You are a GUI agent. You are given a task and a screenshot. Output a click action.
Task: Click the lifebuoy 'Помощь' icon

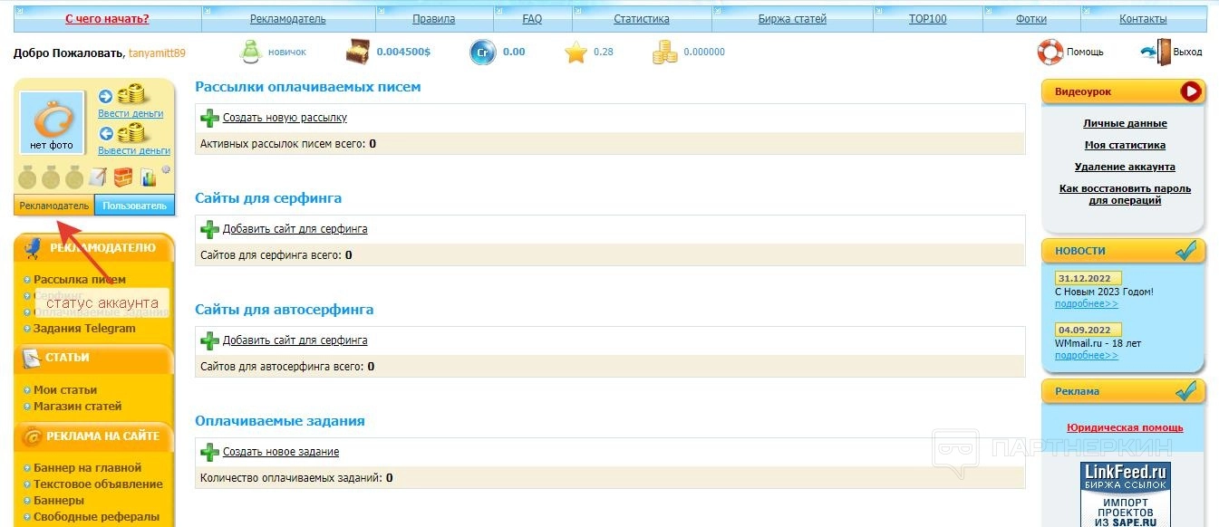click(x=1050, y=52)
